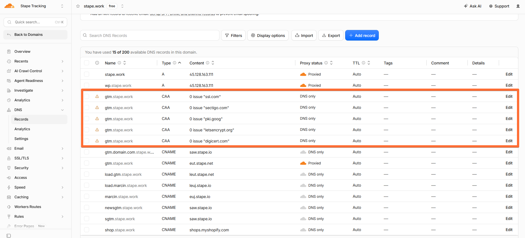Click the Workers Routes icon

tap(9, 207)
